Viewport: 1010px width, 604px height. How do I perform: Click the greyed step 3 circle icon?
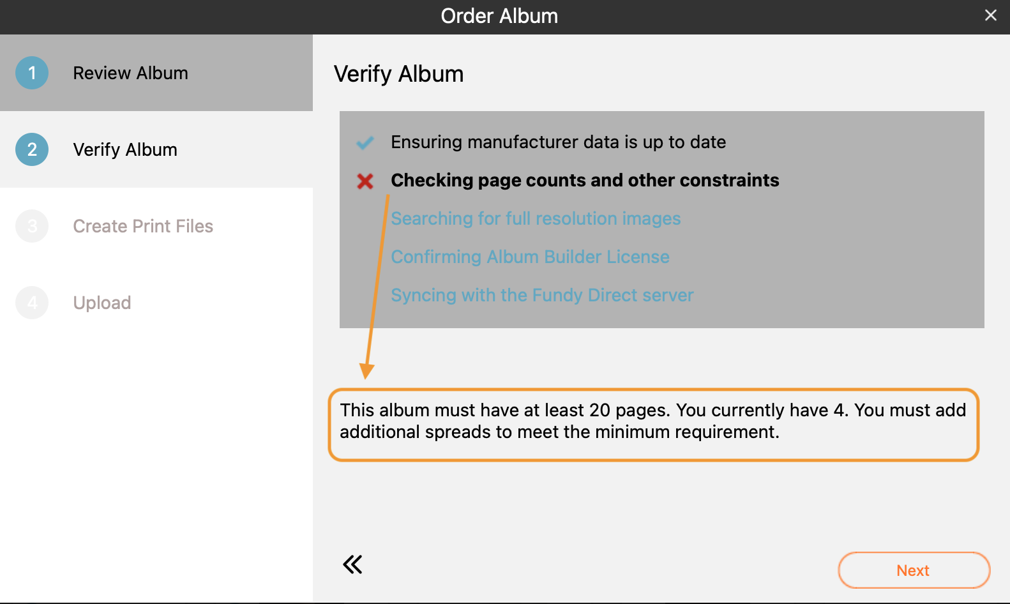pos(32,226)
